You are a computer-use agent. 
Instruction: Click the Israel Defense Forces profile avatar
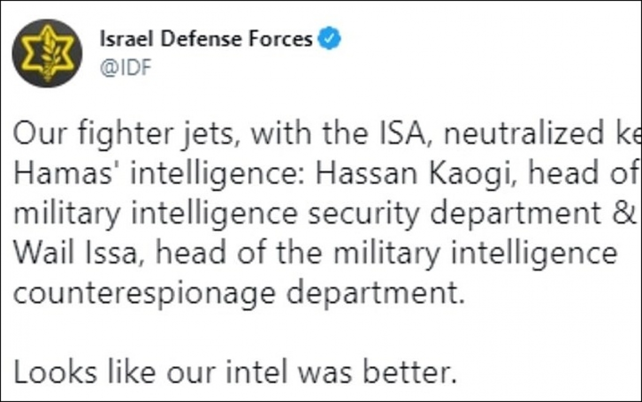point(47,53)
